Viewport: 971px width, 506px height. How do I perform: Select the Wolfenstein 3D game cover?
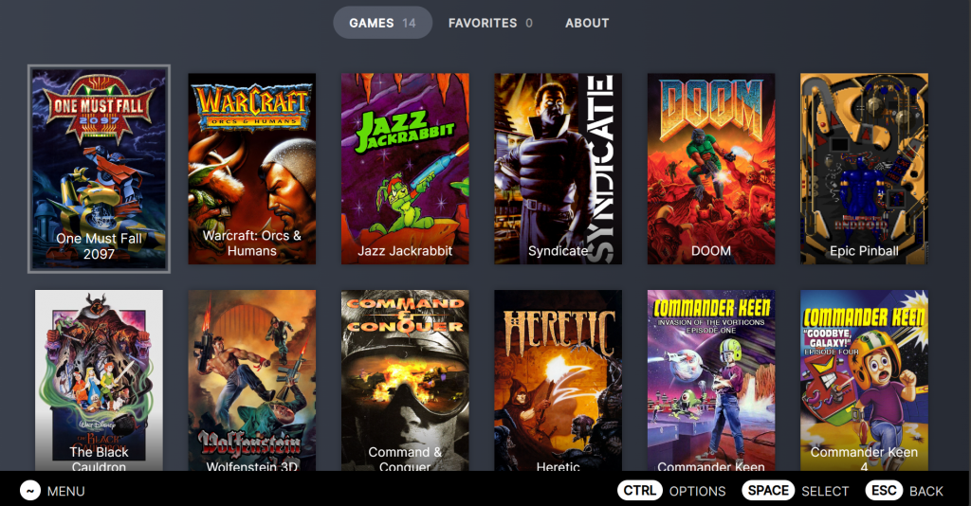pyautogui.click(x=252, y=380)
